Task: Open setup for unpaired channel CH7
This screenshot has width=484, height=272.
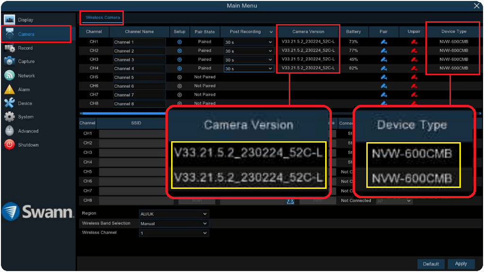Action: pyautogui.click(x=180, y=95)
